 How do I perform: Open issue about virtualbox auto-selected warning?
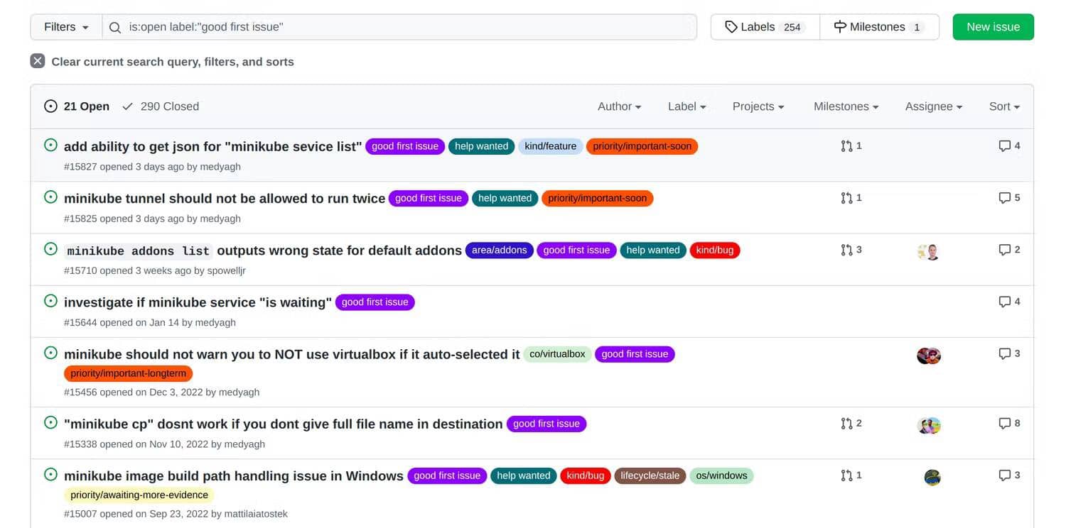point(292,354)
